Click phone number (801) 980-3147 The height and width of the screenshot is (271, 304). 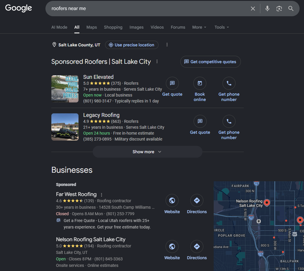(97, 101)
